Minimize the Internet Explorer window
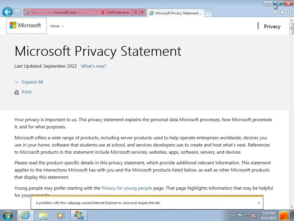This screenshot has width=294, height=221. (268, 3)
